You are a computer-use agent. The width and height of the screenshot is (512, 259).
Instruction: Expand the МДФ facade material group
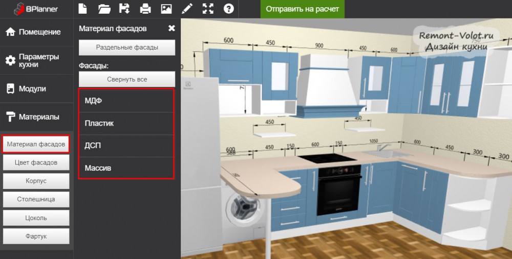tap(126, 101)
